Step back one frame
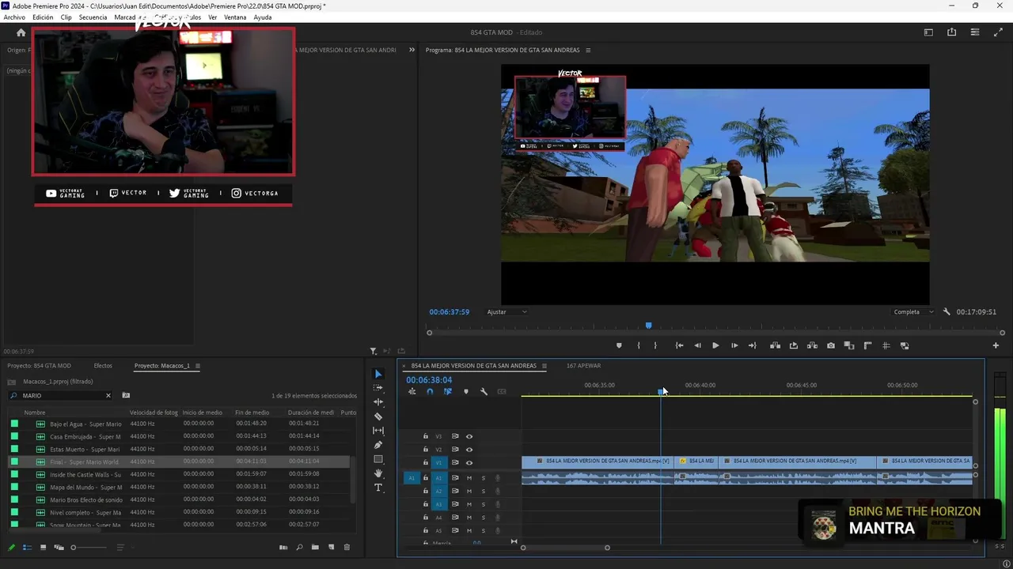1013x569 pixels. [697, 345]
